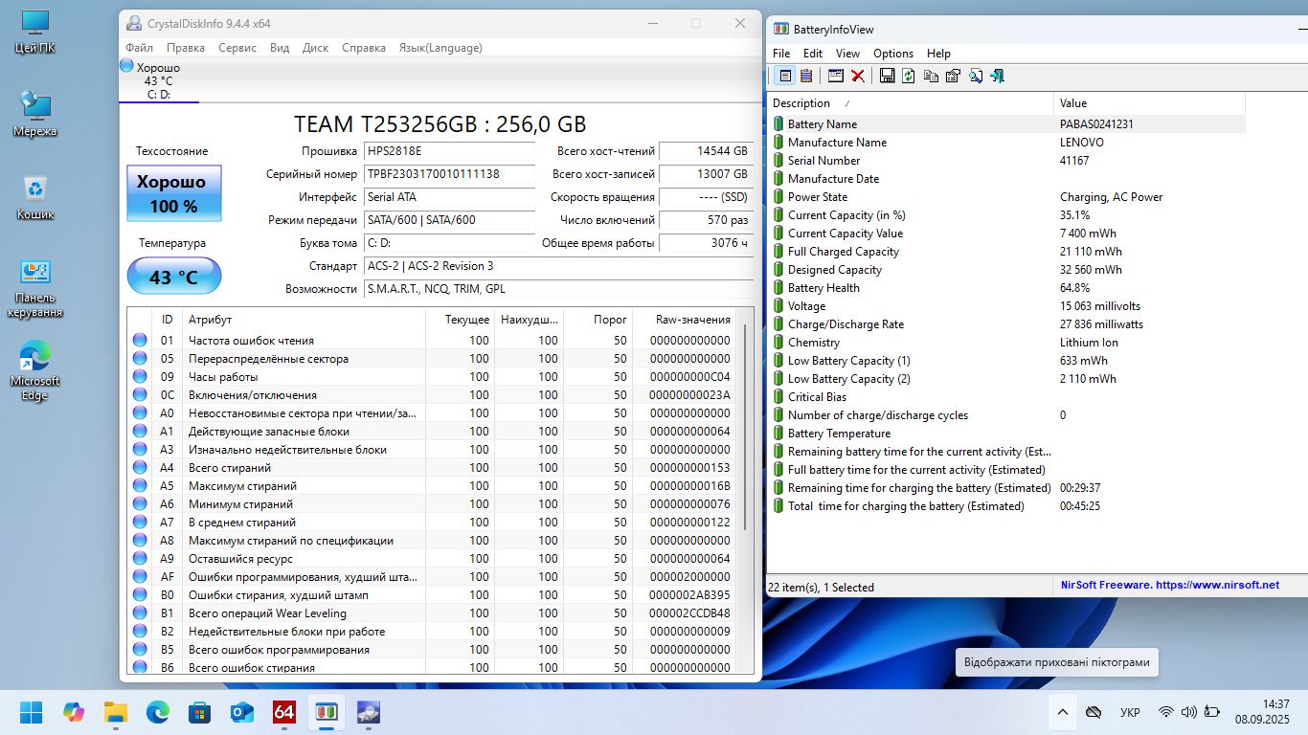
Task: Open Outlook from the taskbar
Action: (x=241, y=712)
